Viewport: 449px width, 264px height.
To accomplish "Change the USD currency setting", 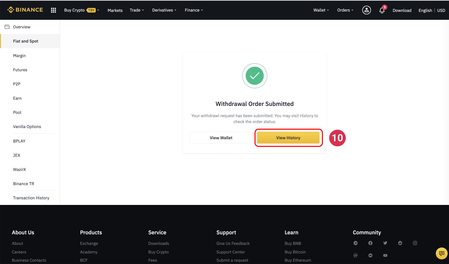I will click(441, 11).
